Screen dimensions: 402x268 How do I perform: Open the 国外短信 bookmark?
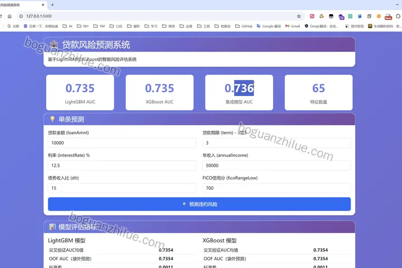355,26
